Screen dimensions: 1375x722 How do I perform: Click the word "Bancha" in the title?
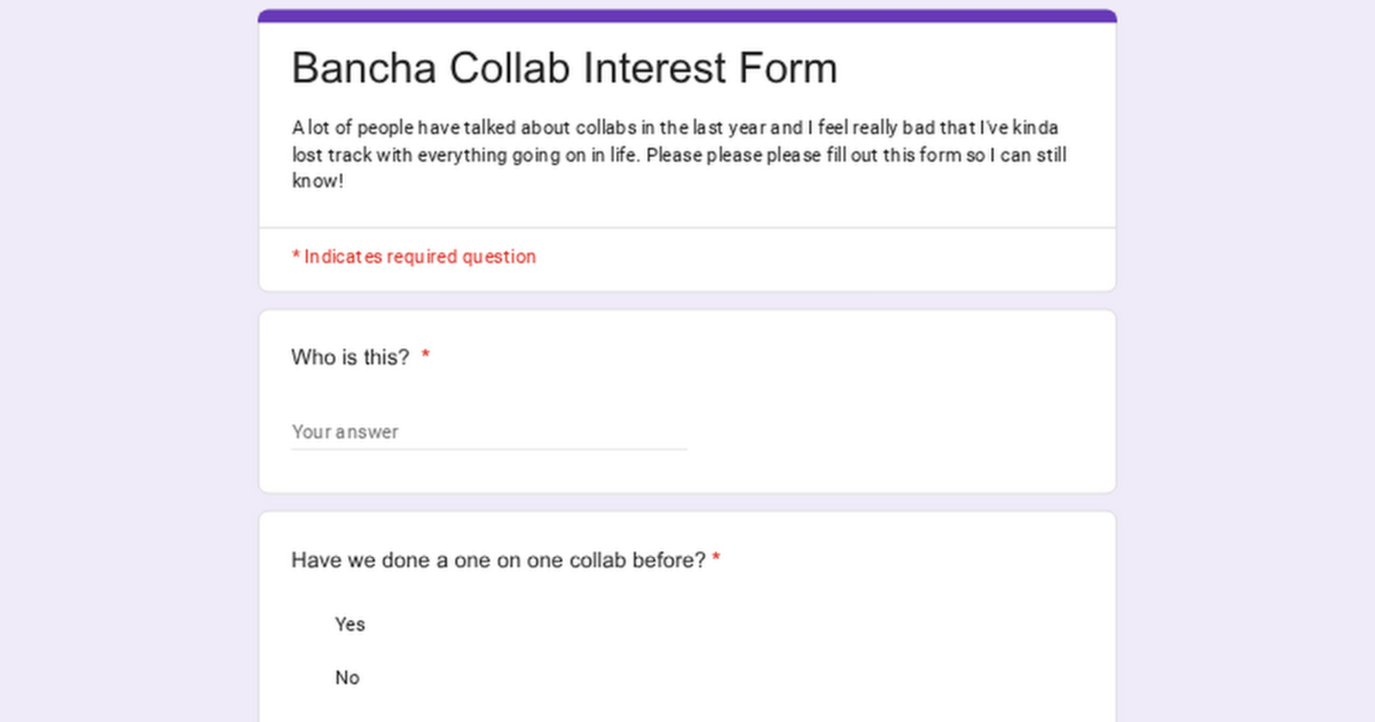click(364, 68)
